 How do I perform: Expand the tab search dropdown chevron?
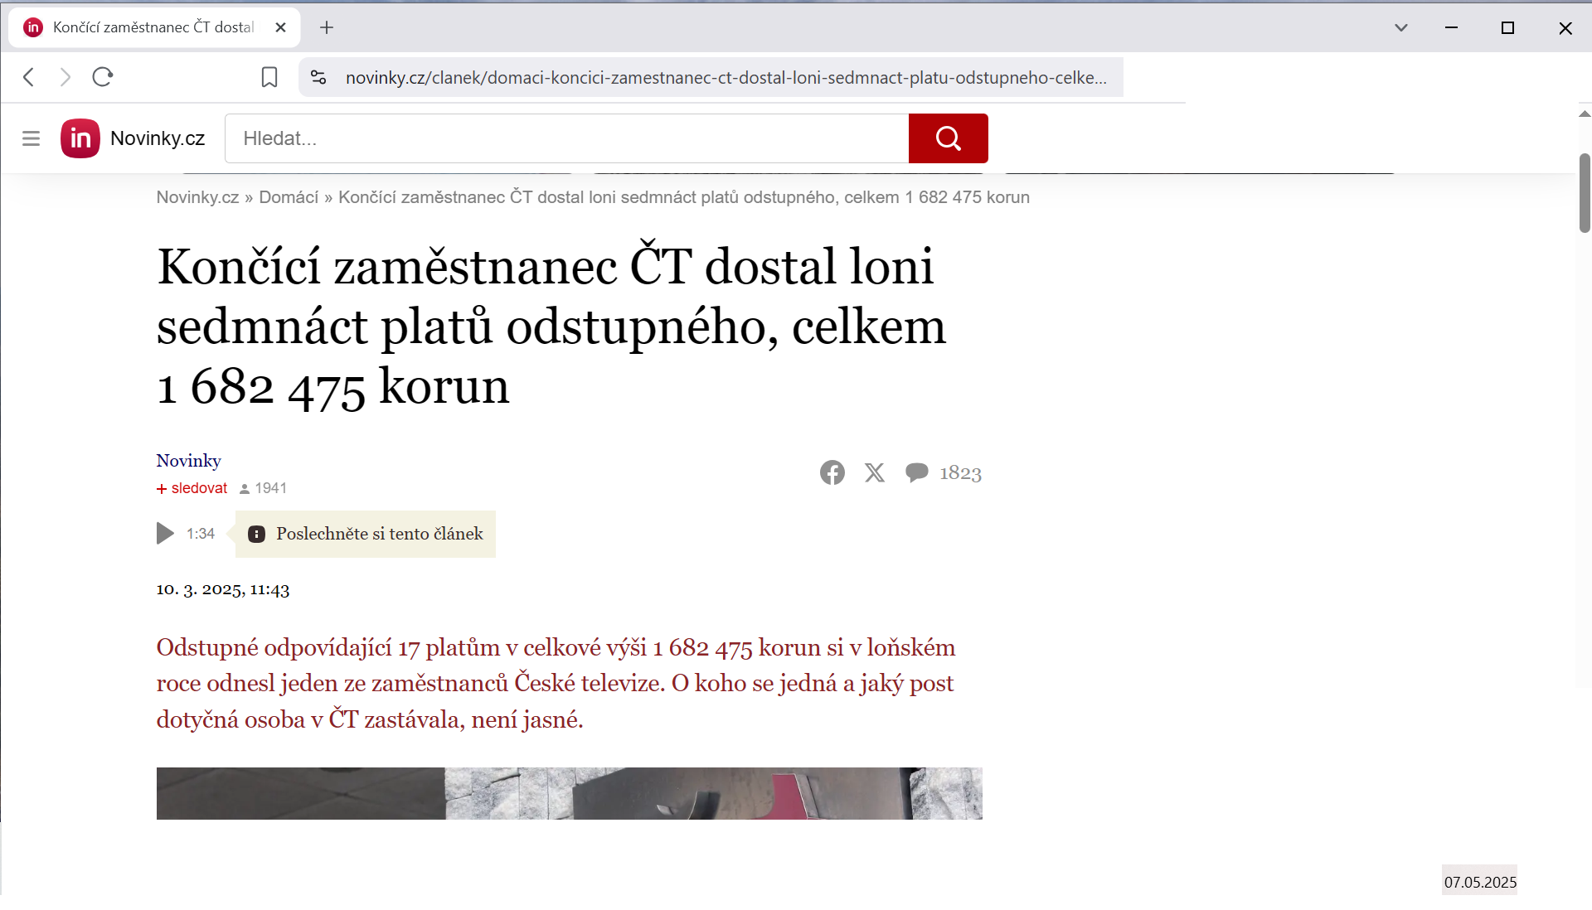point(1401,27)
